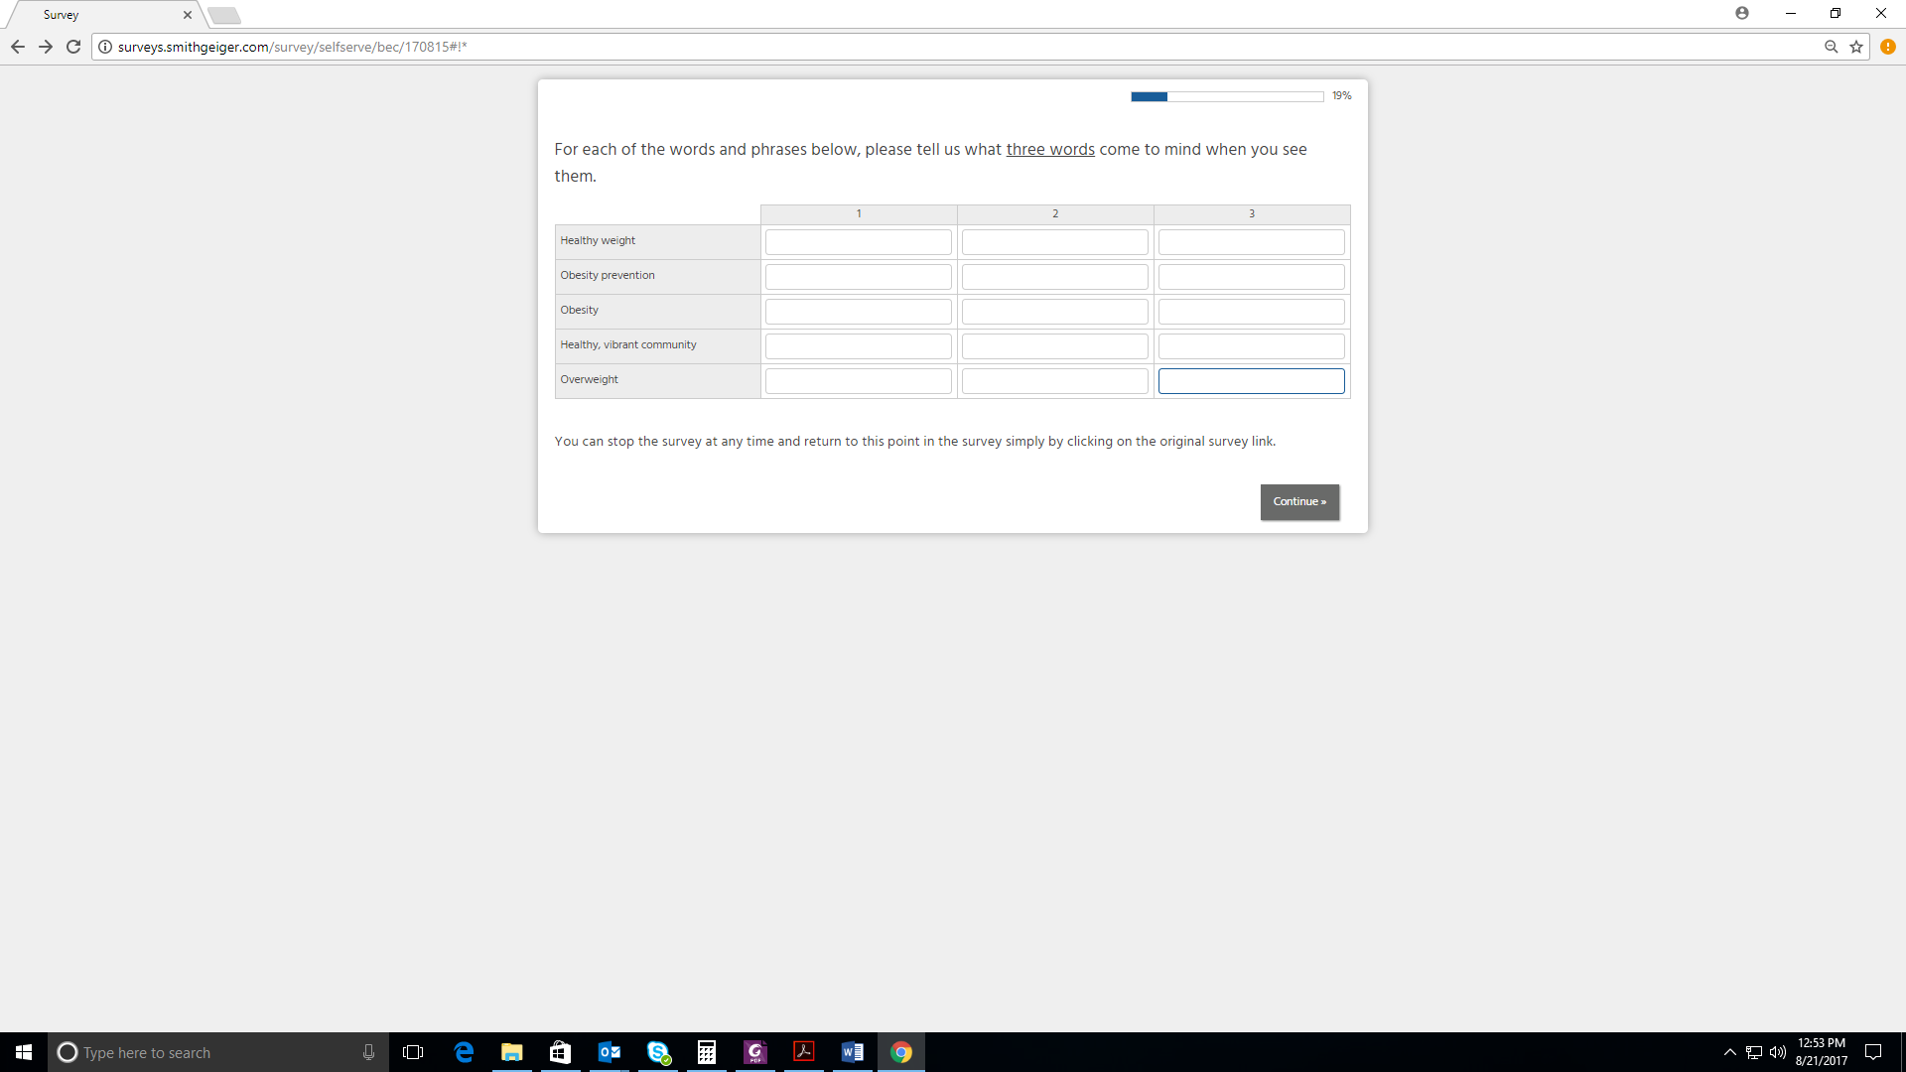Click third input for Obesity row

[x=1251, y=312]
